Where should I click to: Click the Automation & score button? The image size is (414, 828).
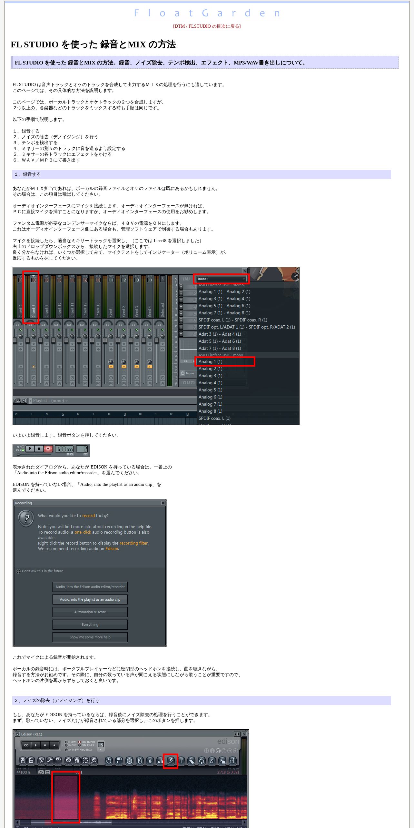pyautogui.click(x=90, y=612)
